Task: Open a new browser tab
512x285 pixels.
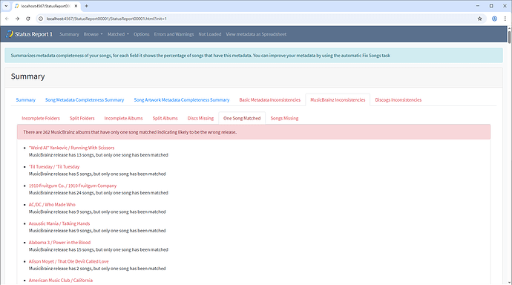Action: (87, 6)
